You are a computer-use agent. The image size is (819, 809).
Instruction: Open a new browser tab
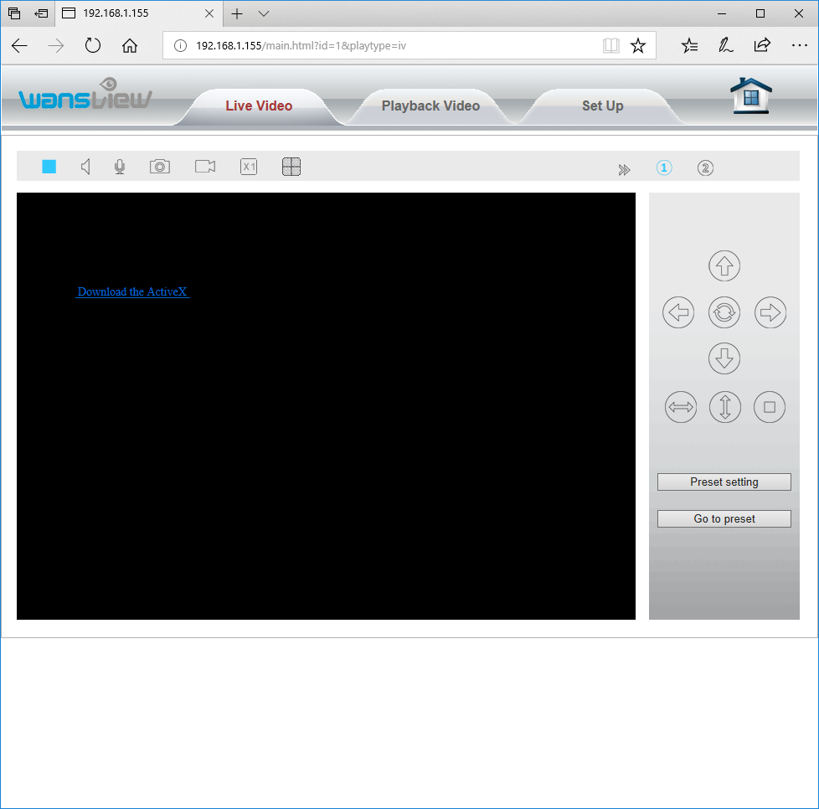coord(237,13)
